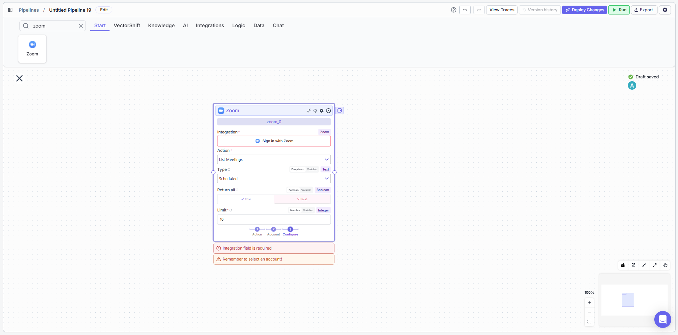Collapse the Zoom node with arrows icon
The height and width of the screenshot is (335, 678).
[308, 110]
